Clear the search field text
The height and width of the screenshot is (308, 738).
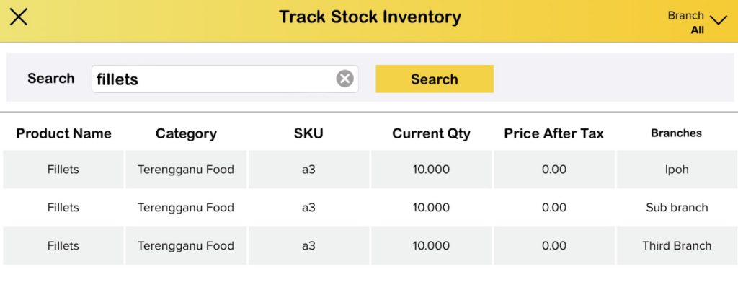click(345, 79)
